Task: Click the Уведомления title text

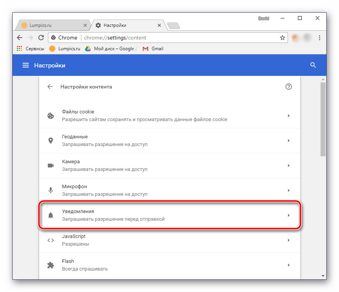Action: [78, 211]
